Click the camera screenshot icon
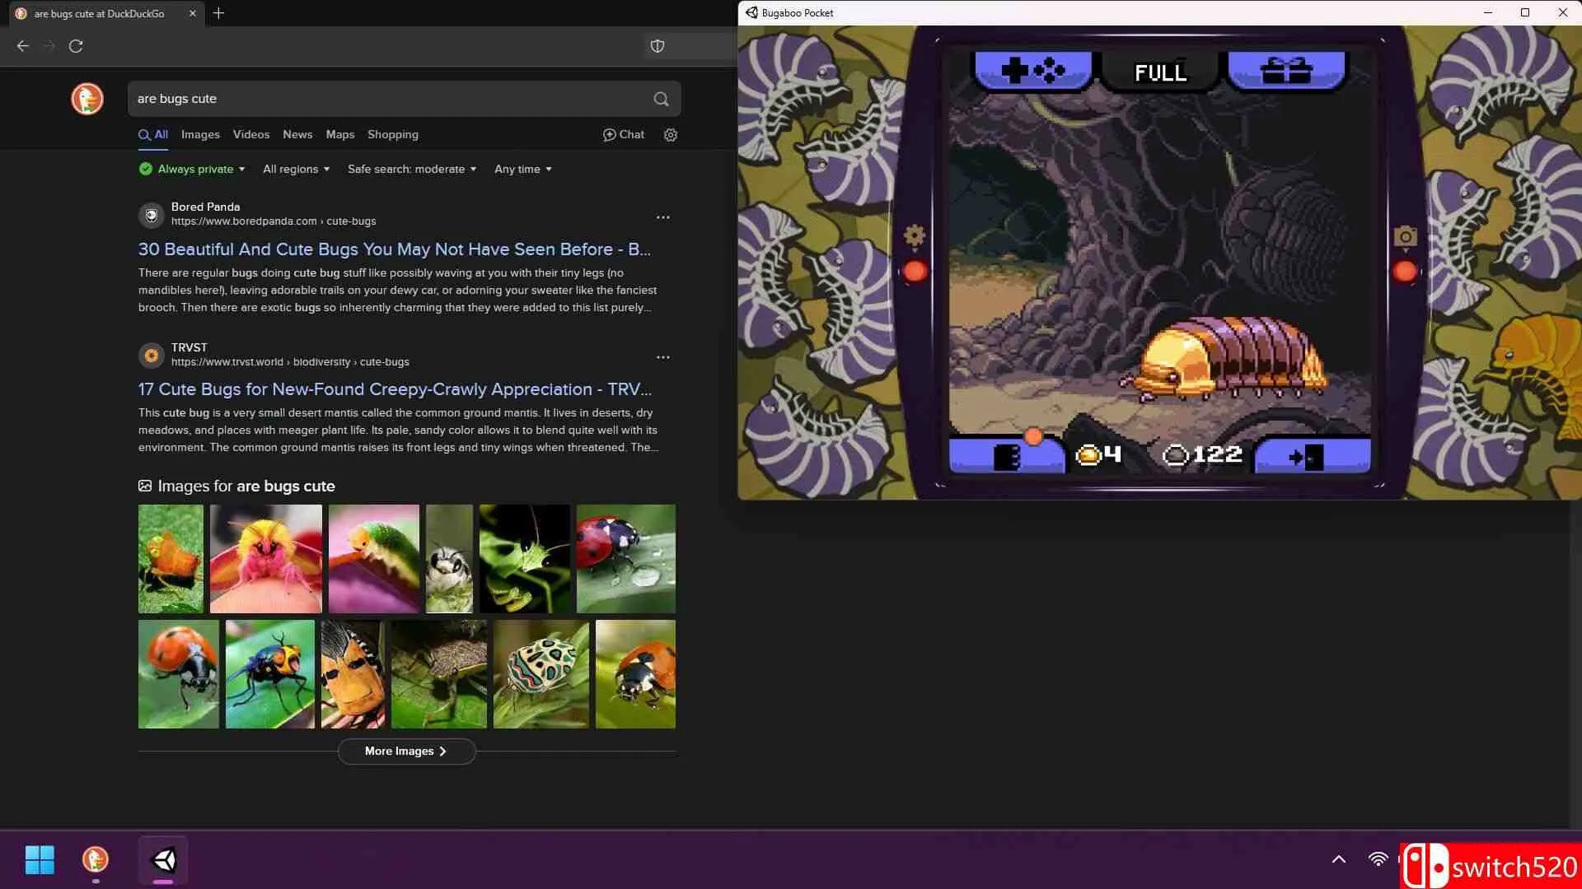 [x=1405, y=238]
